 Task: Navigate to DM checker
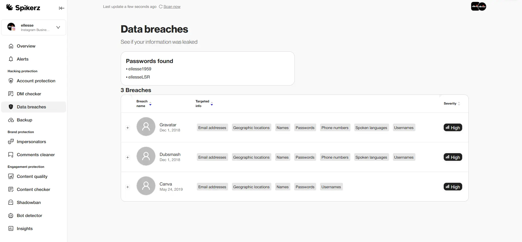point(34,94)
